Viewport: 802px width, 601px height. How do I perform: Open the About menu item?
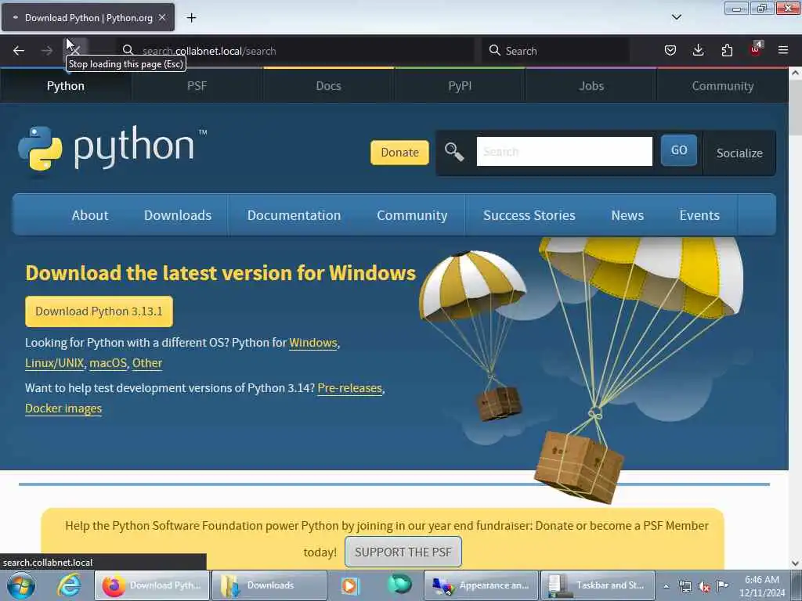pos(90,215)
